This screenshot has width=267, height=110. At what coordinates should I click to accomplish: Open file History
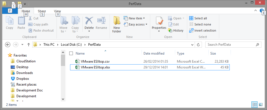(x=175, y=30)
